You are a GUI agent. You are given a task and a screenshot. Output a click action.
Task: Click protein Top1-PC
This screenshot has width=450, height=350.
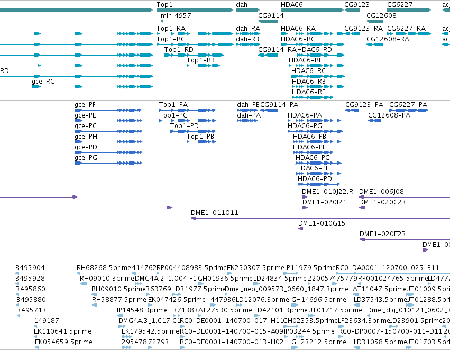coord(187,121)
